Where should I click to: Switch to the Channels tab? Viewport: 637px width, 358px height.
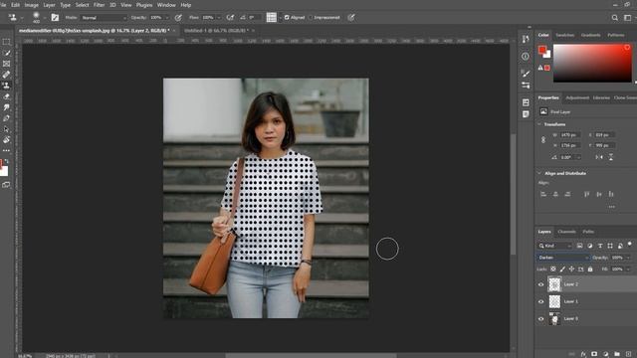tap(566, 232)
